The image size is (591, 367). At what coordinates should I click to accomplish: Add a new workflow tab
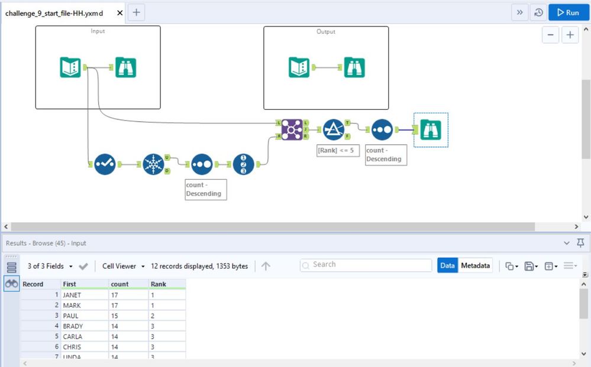click(x=137, y=12)
